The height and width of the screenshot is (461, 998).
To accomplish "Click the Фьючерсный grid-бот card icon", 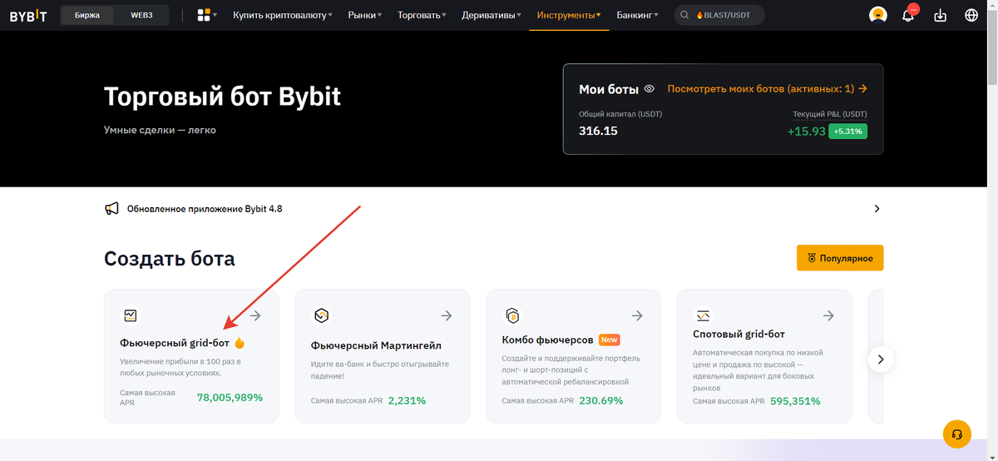I will click(x=130, y=315).
